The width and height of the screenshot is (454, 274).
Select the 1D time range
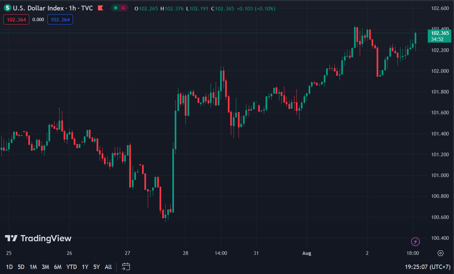click(9, 267)
